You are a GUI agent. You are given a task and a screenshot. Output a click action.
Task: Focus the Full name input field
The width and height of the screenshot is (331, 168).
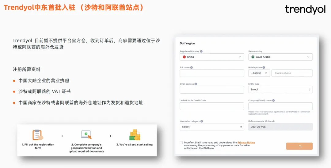tap(212, 73)
